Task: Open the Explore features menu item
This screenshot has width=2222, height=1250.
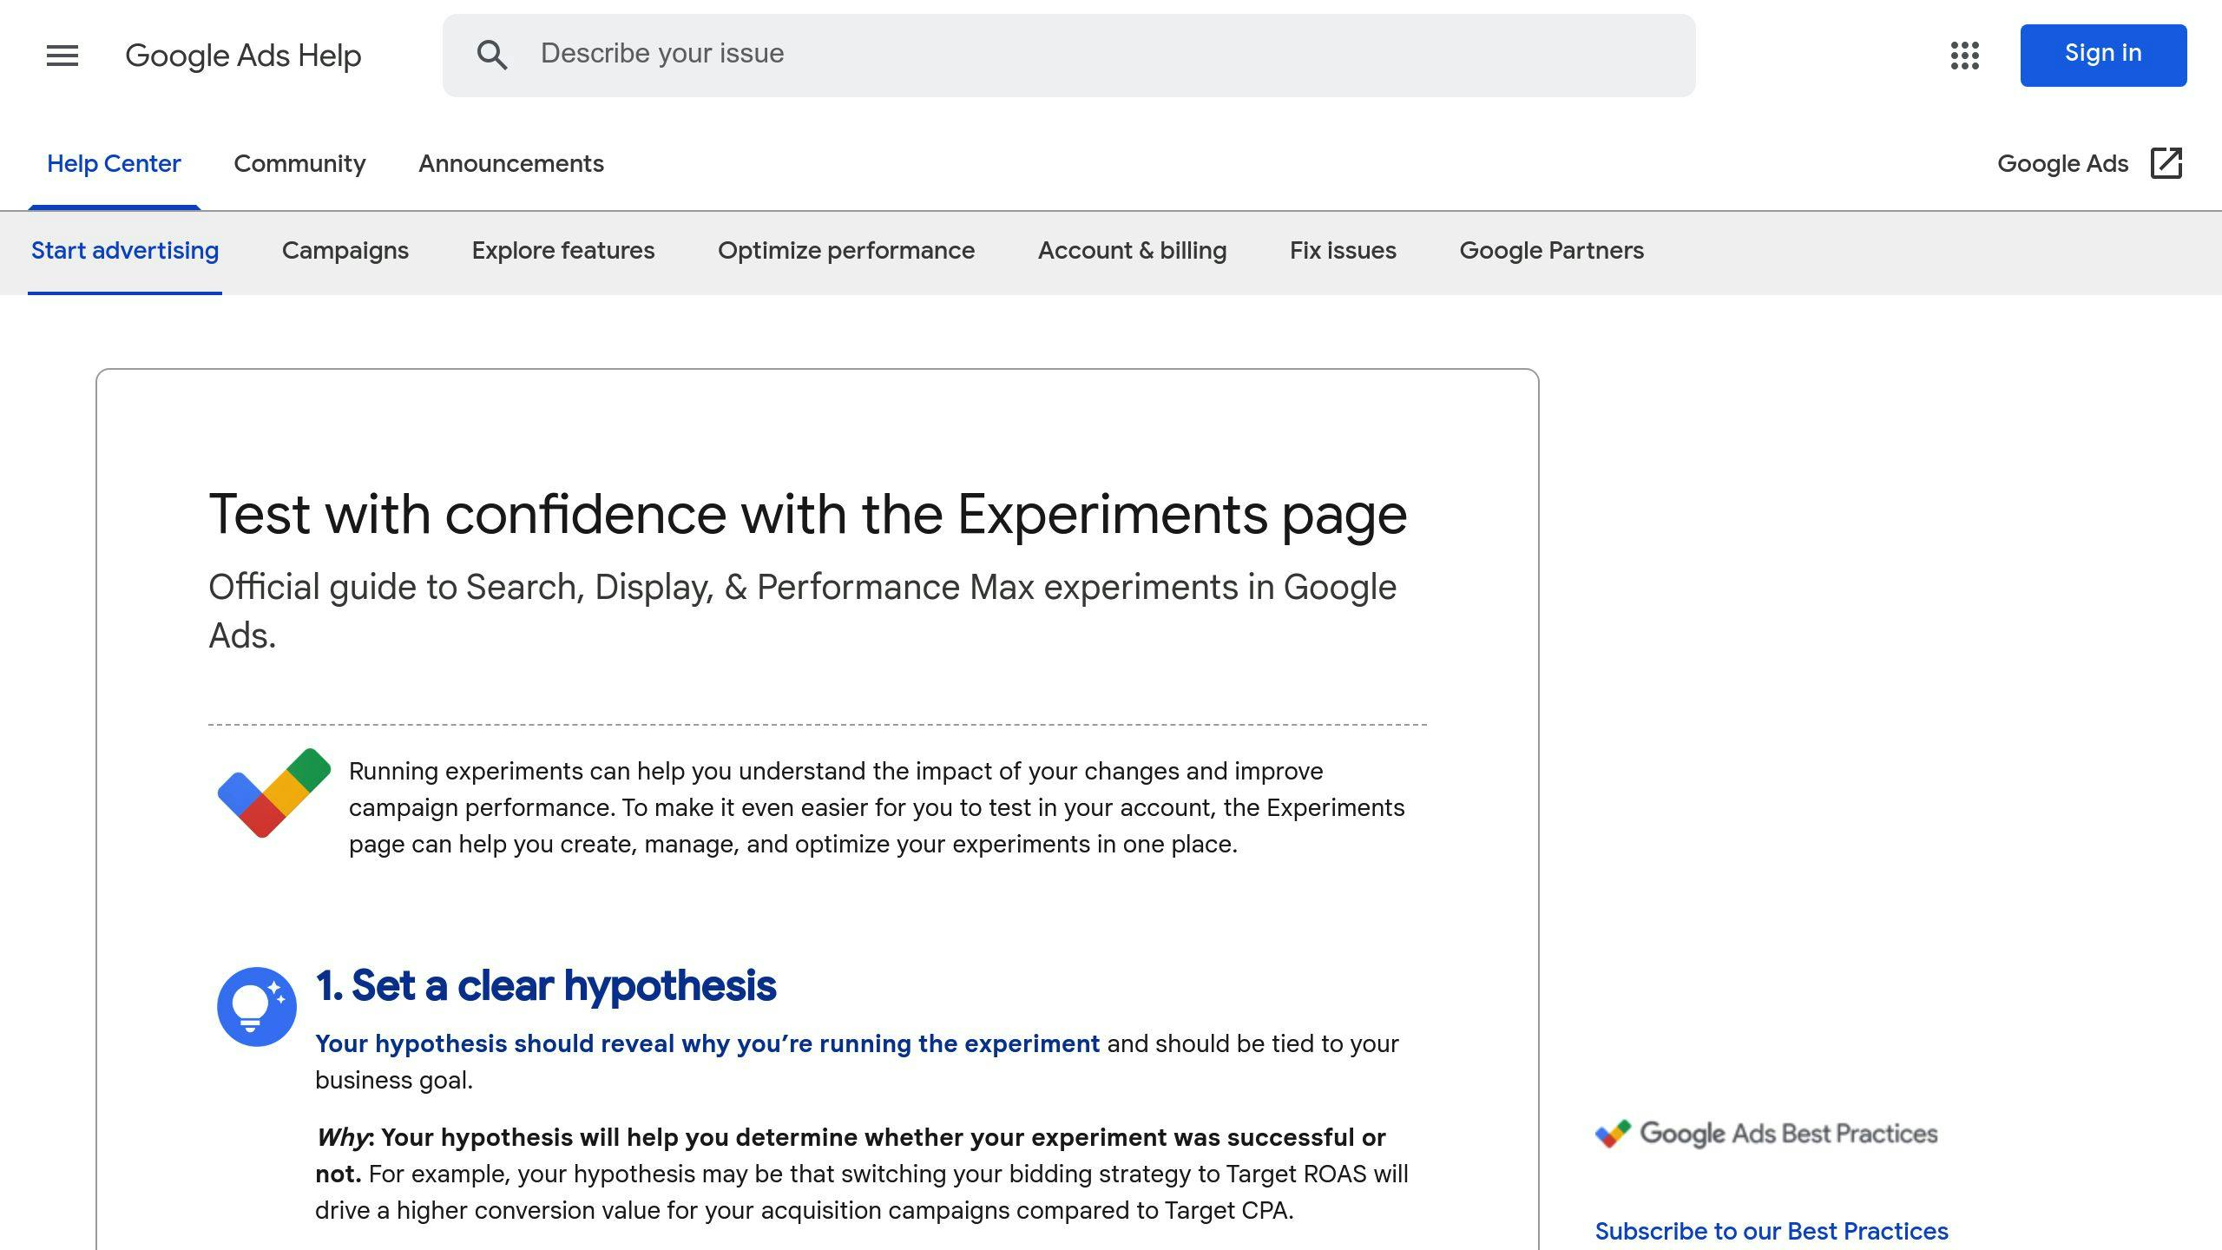Action: coord(563,251)
